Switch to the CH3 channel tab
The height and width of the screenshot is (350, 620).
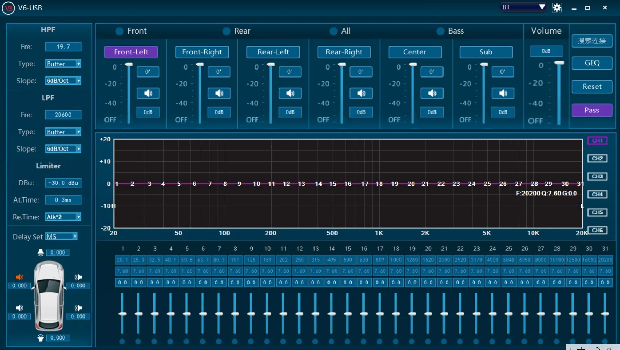coord(597,176)
